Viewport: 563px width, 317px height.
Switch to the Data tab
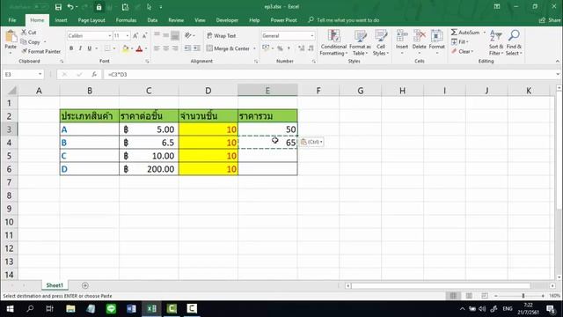click(x=152, y=20)
